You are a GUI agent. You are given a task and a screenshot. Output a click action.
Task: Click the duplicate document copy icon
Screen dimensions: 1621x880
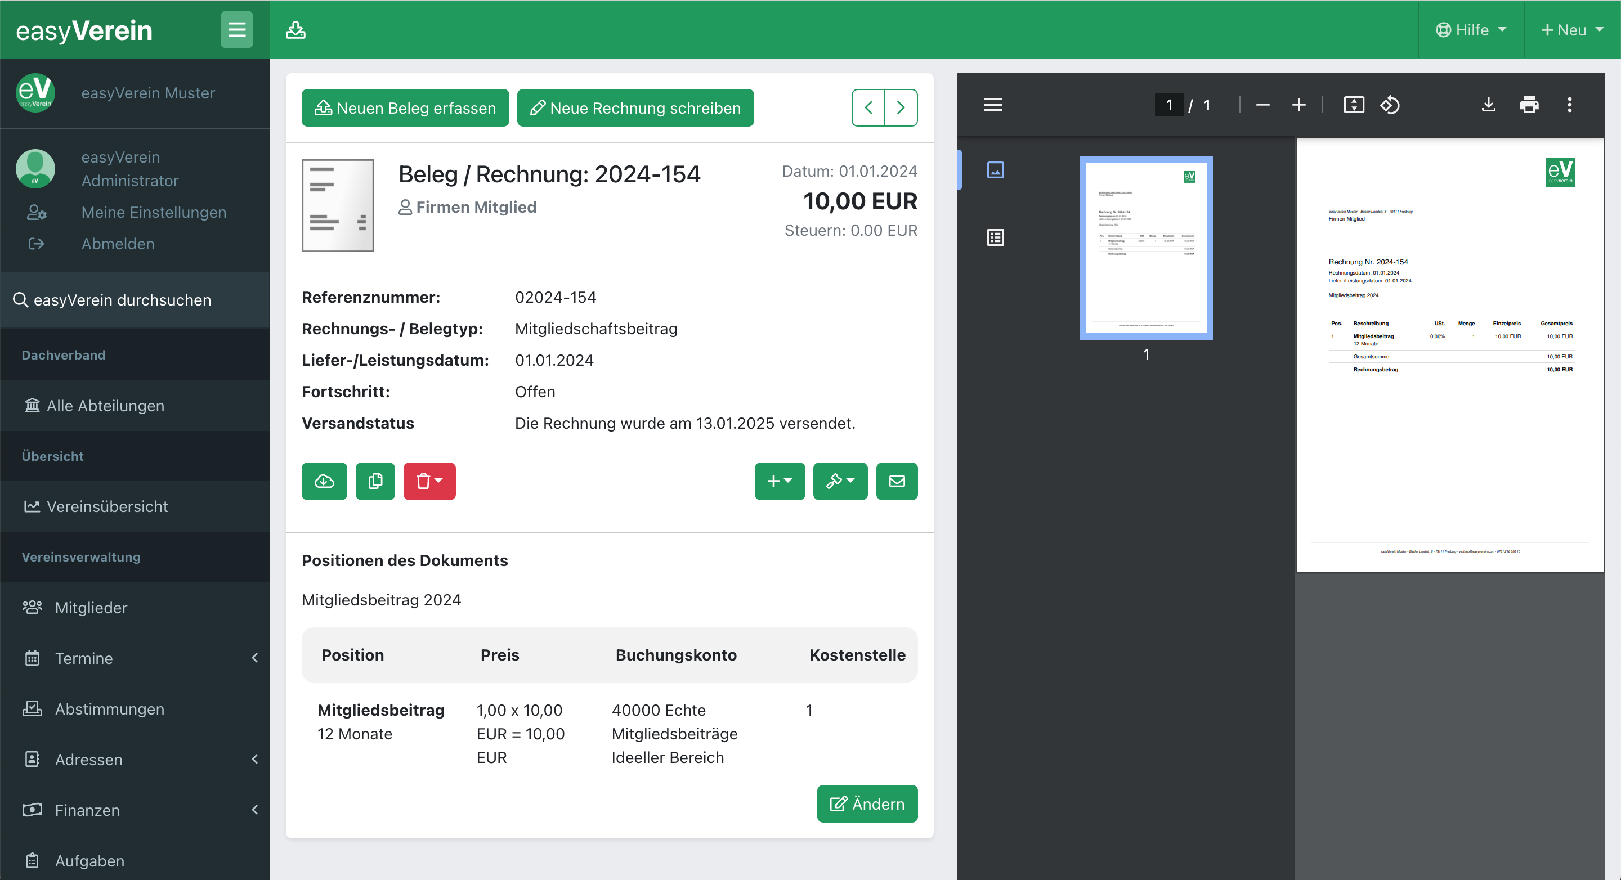tap(375, 481)
